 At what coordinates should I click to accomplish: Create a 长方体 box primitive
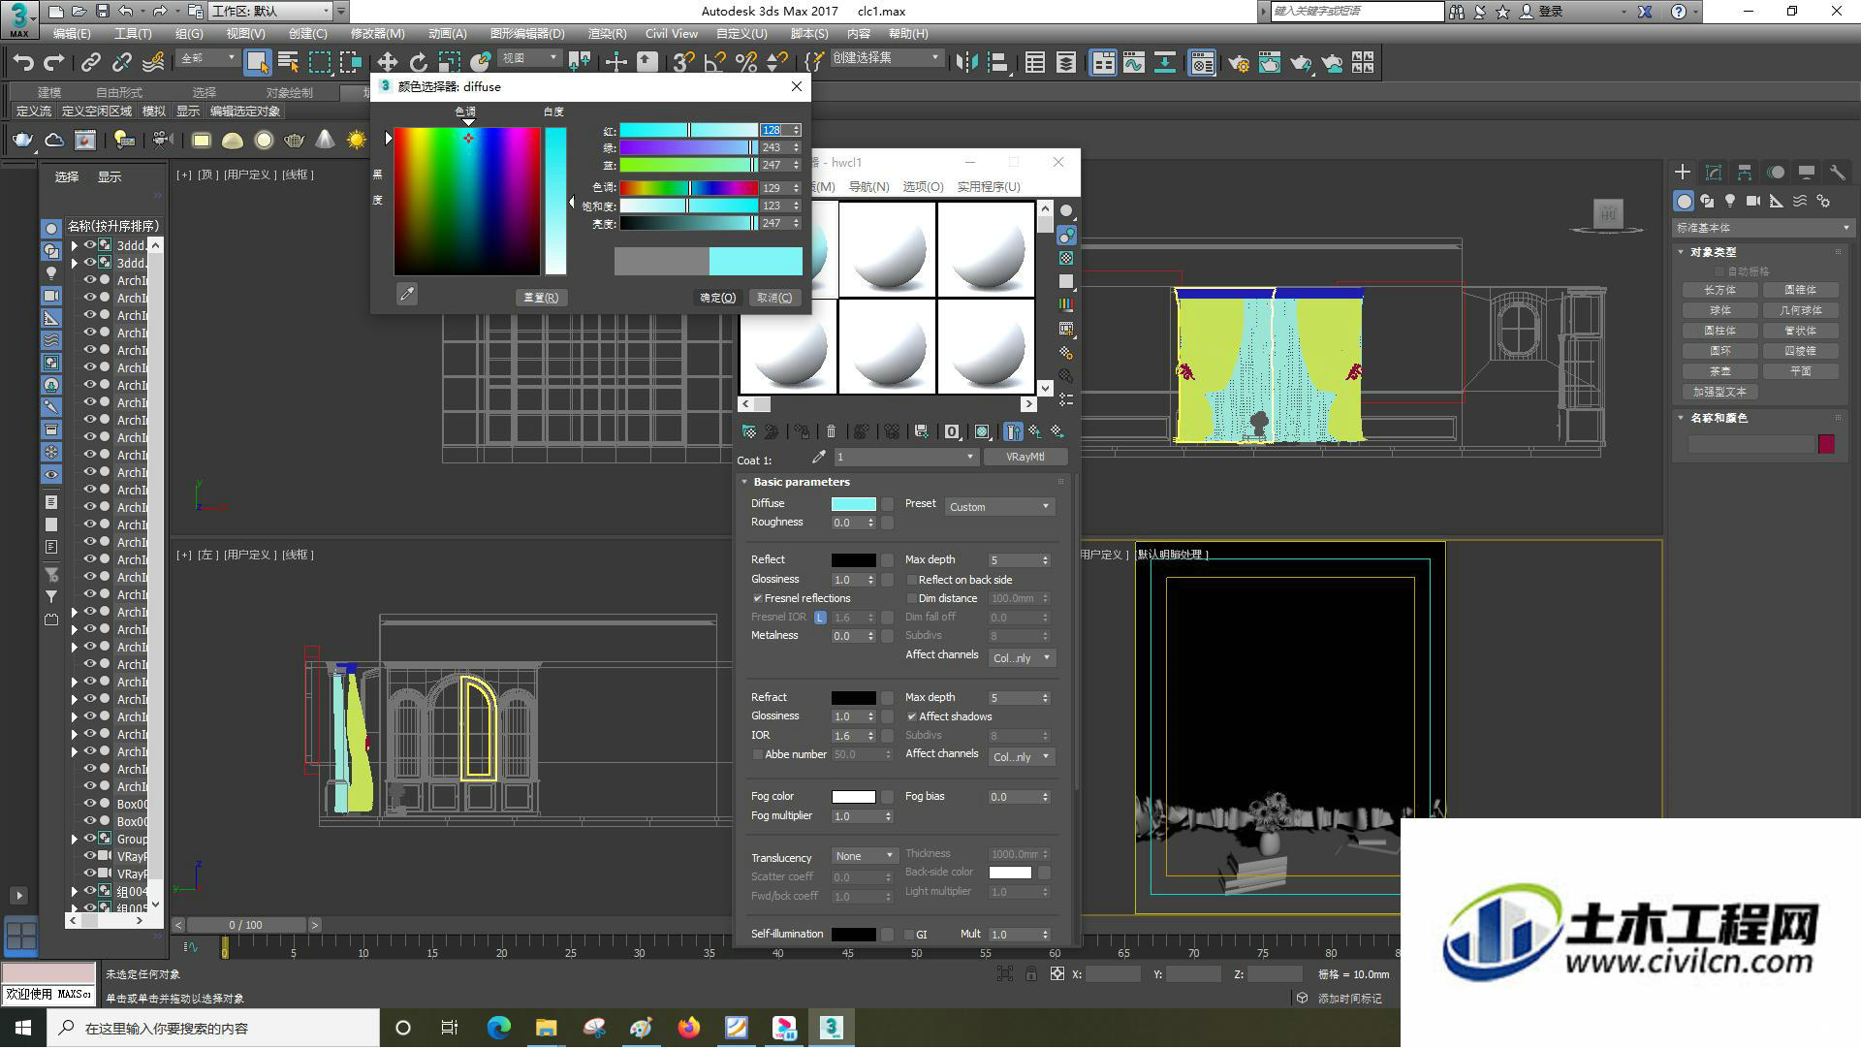click(1719, 290)
